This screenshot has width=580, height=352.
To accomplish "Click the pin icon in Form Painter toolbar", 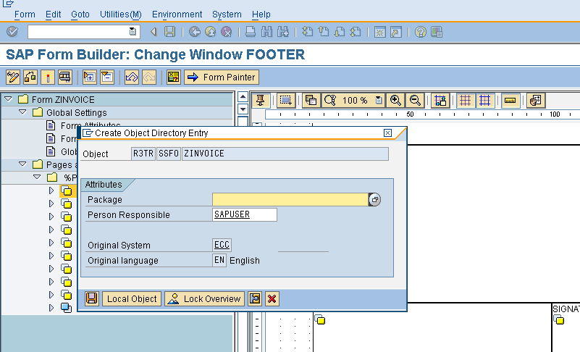I will point(261,100).
